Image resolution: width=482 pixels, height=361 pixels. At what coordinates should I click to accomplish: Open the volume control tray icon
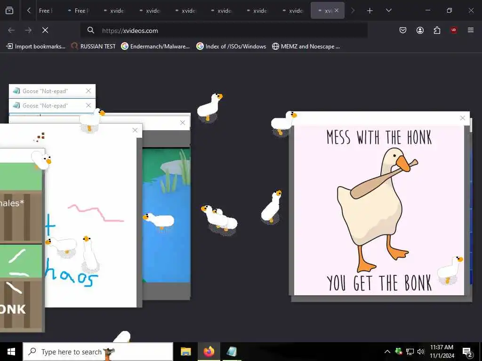pyautogui.click(x=421, y=352)
